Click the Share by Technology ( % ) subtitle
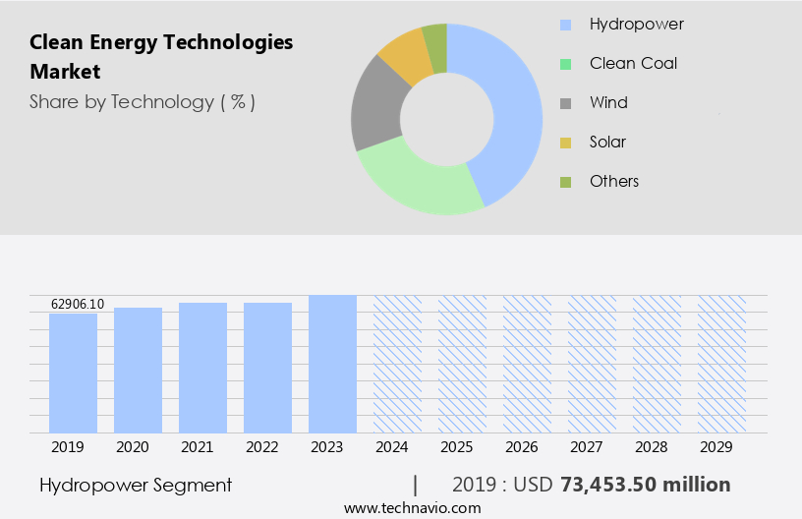This screenshot has height=519, width=802. tap(143, 102)
